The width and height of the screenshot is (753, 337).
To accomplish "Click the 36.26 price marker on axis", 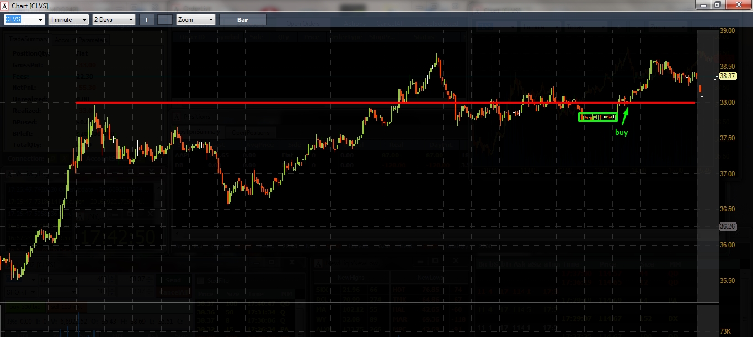I will tap(727, 226).
